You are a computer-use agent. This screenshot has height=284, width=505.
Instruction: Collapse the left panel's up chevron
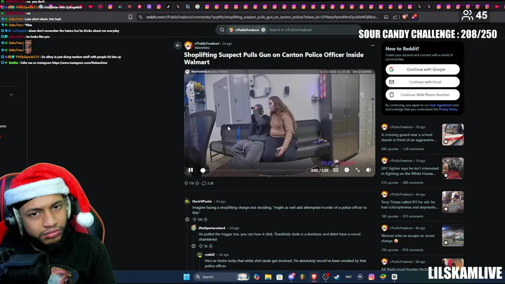(x=11, y=95)
